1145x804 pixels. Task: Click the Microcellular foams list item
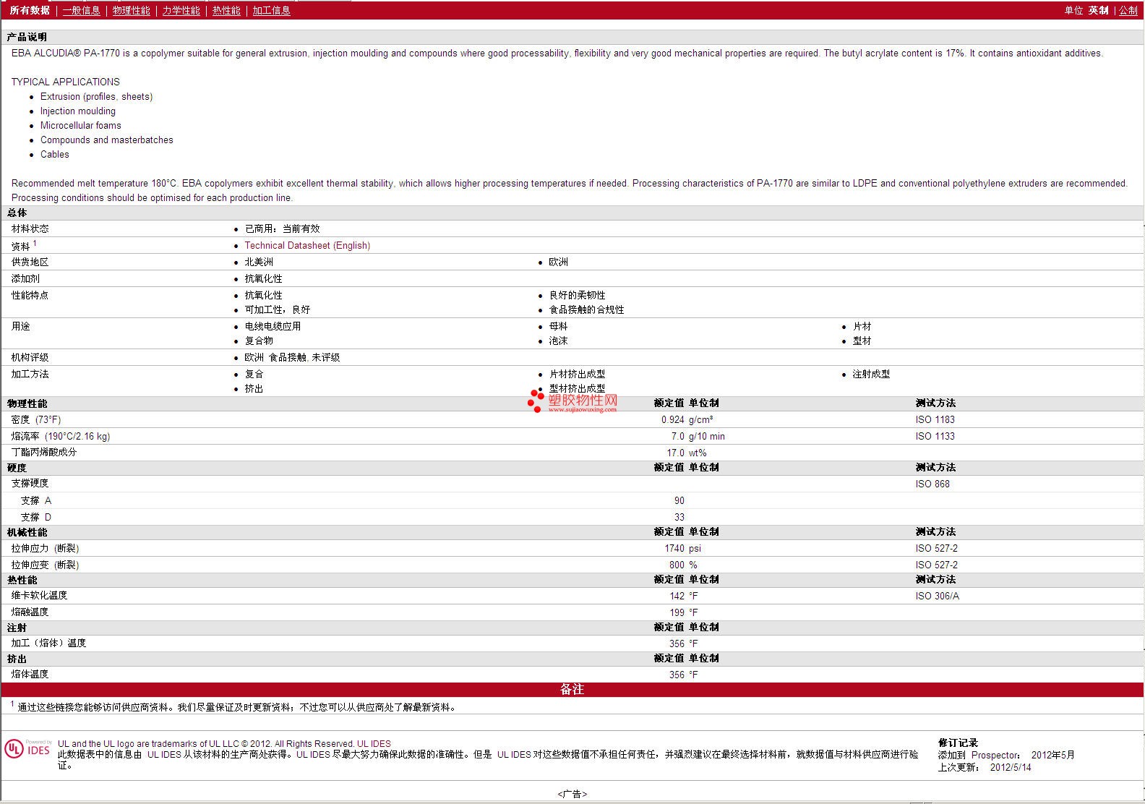(81, 125)
